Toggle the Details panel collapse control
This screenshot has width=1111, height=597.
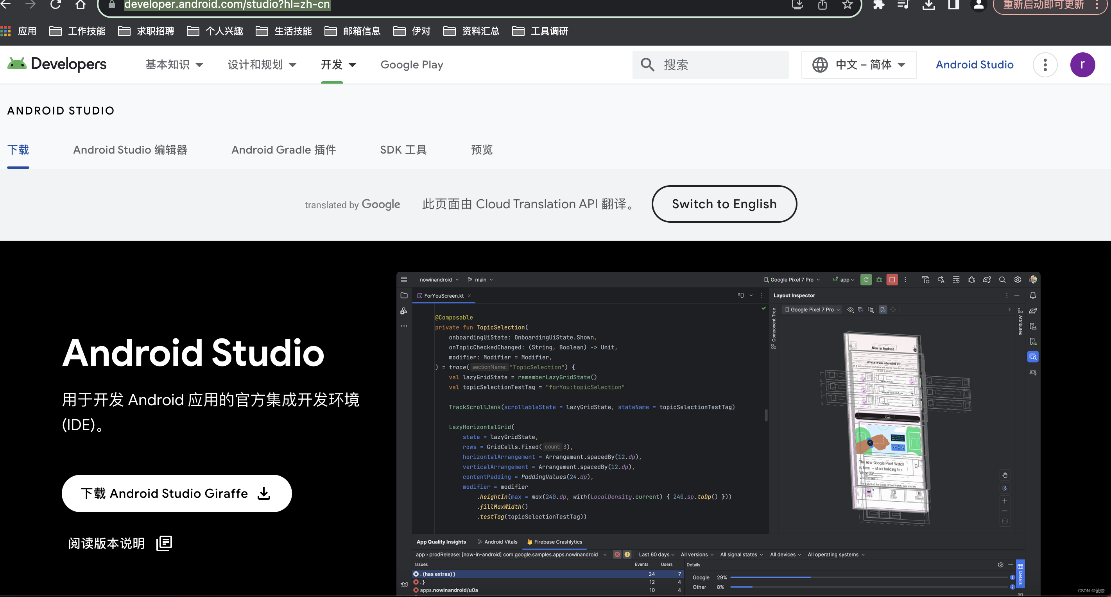[x=1012, y=564]
